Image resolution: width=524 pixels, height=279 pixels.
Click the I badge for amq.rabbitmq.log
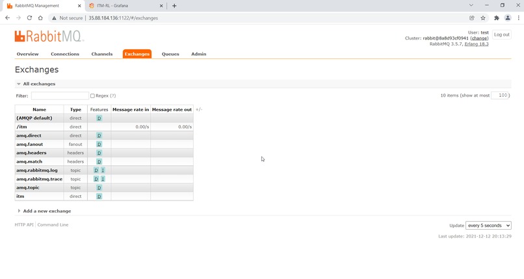(103, 171)
